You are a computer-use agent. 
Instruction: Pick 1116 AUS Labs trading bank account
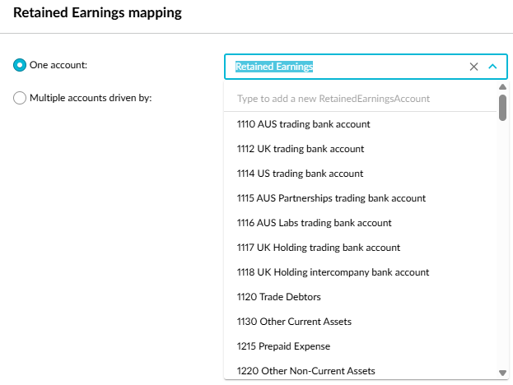[x=314, y=223]
